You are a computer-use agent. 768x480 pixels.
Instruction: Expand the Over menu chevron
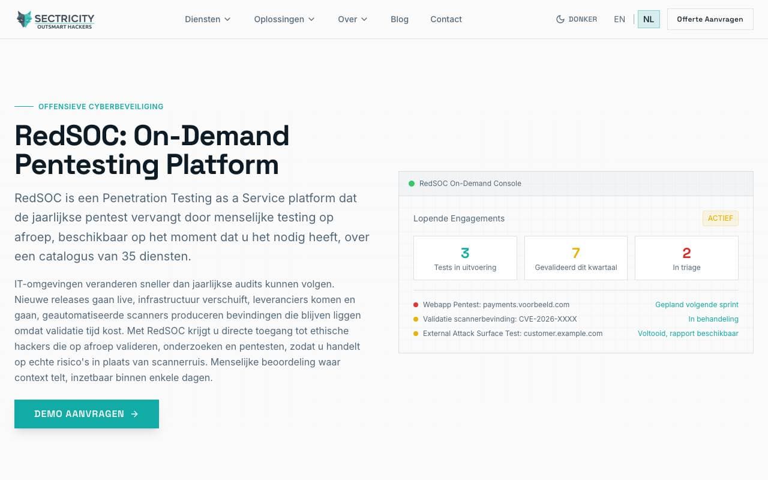(x=364, y=19)
